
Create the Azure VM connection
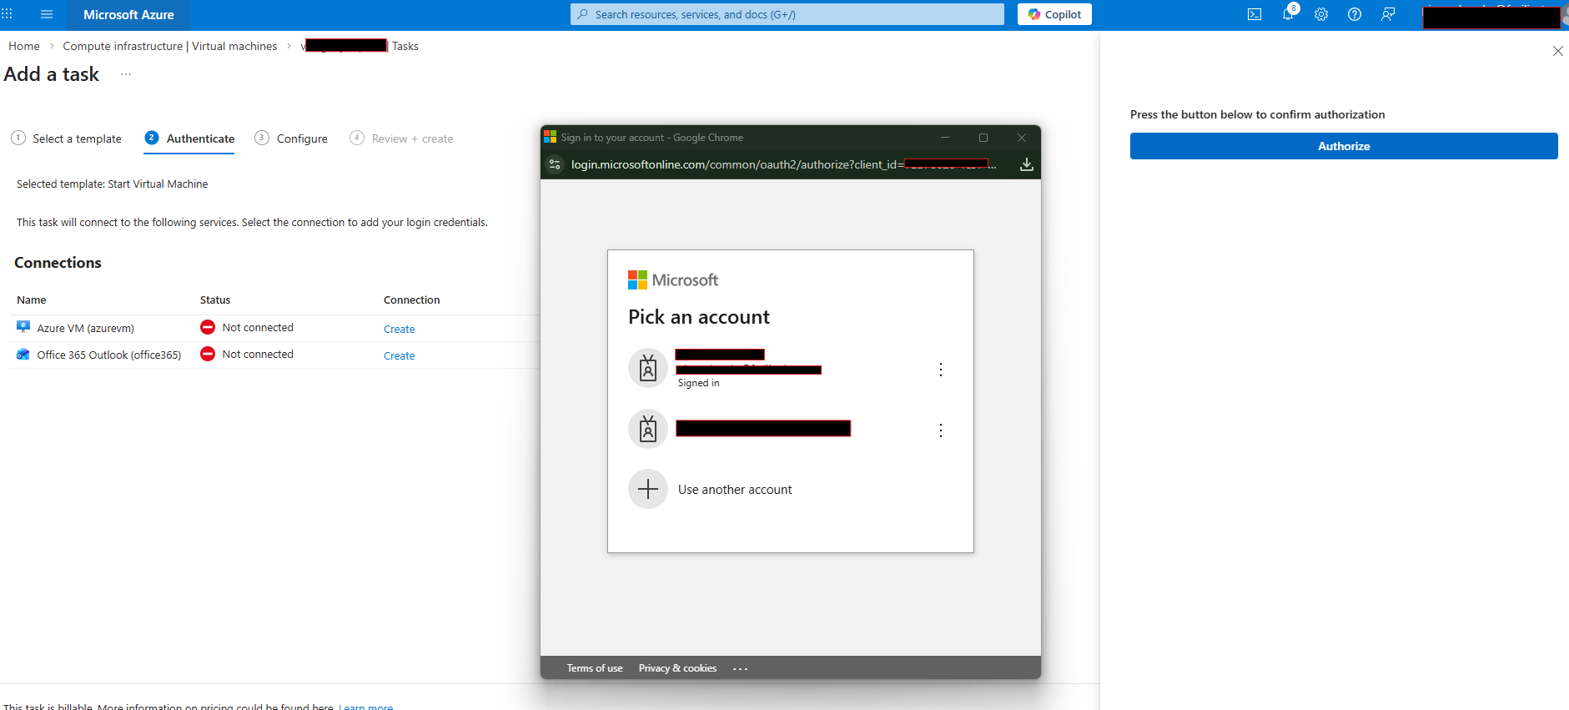pyautogui.click(x=399, y=329)
